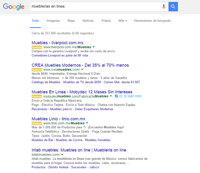The height and width of the screenshot is (173, 200).
Task: Expand arrow next to inlabmuebles.com URL
Action: (62, 155)
